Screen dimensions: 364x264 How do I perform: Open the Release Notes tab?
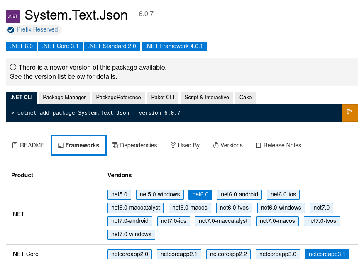278,145
